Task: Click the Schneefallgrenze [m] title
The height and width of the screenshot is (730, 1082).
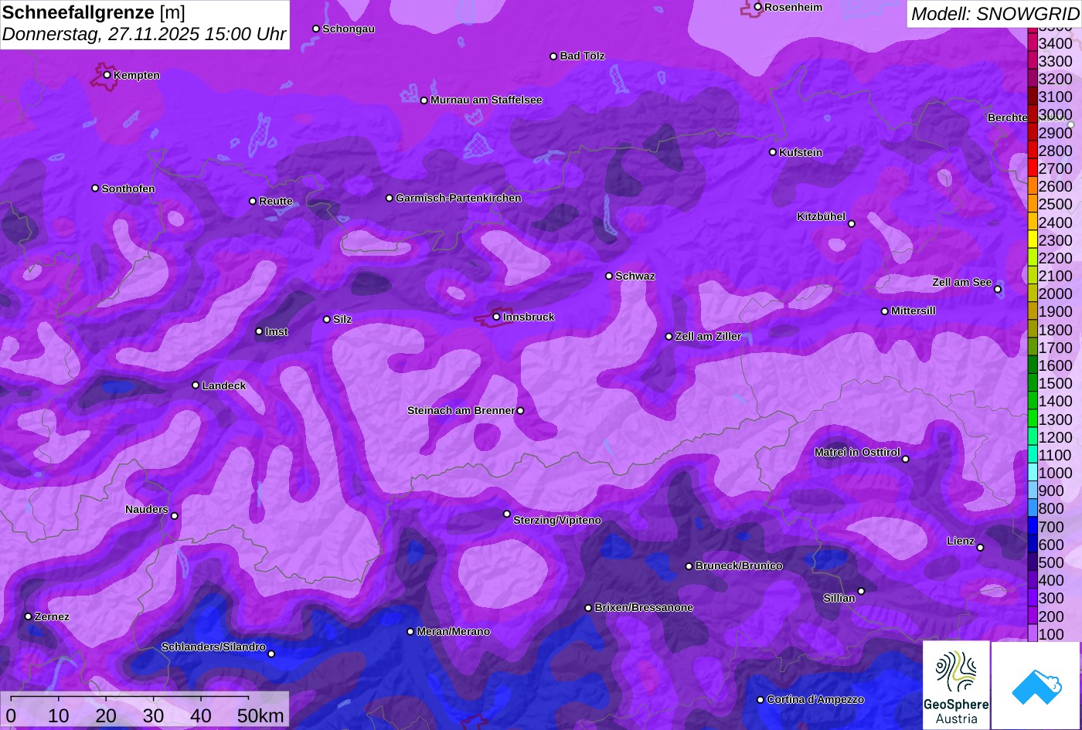Action: (94, 12)
